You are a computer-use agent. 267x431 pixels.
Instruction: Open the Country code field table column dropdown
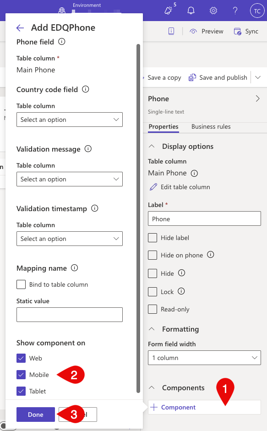click(70, 120)
